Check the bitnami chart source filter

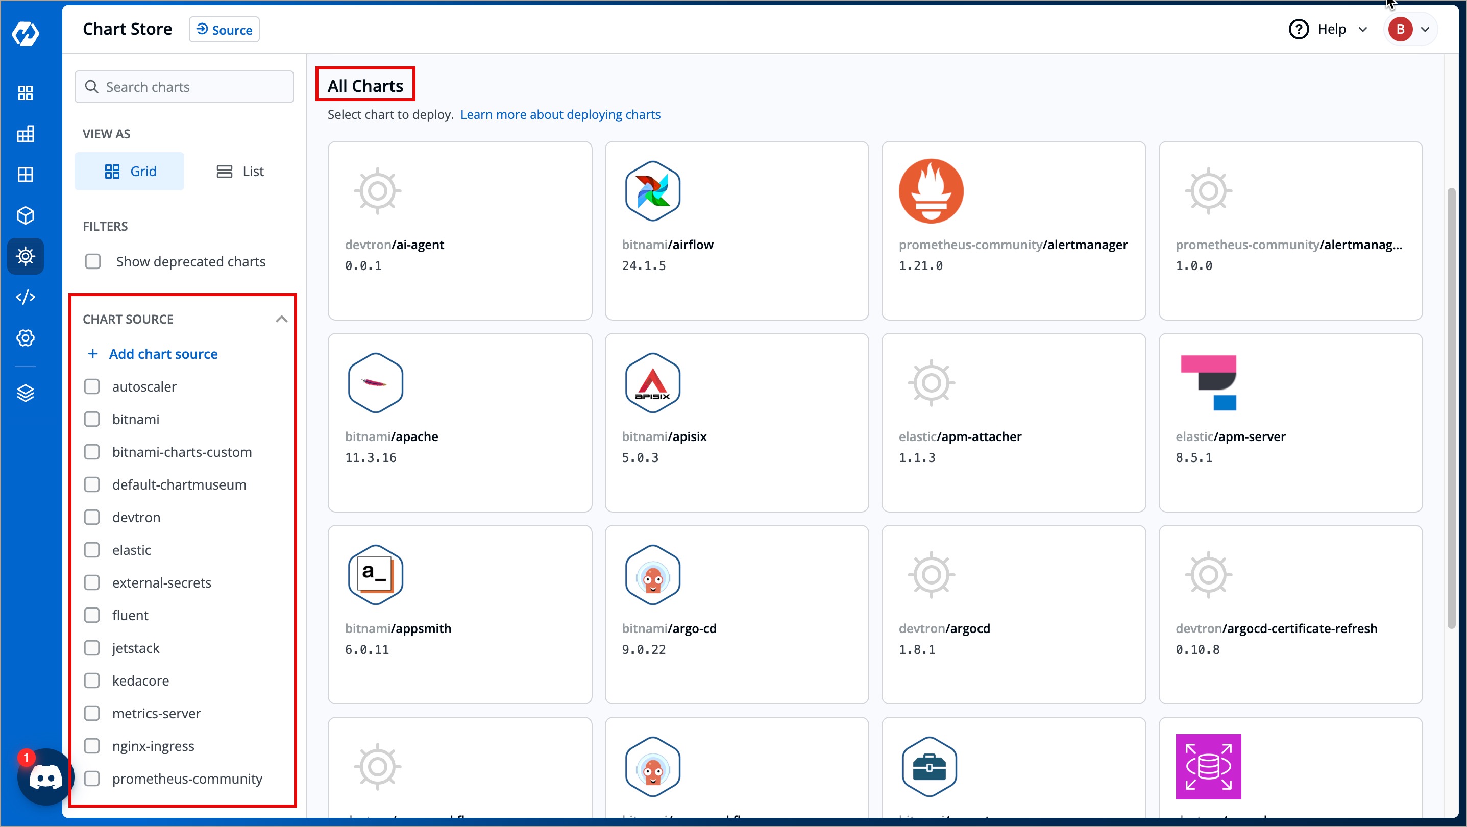(92, 419)
